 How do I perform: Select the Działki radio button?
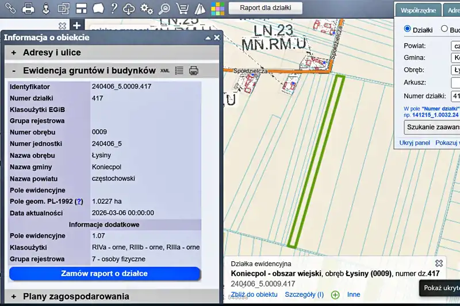tap(408, 29)
